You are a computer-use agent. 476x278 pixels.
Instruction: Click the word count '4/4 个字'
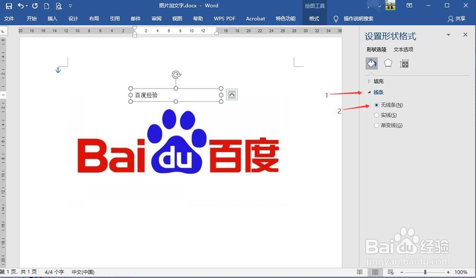coord(54,272)
